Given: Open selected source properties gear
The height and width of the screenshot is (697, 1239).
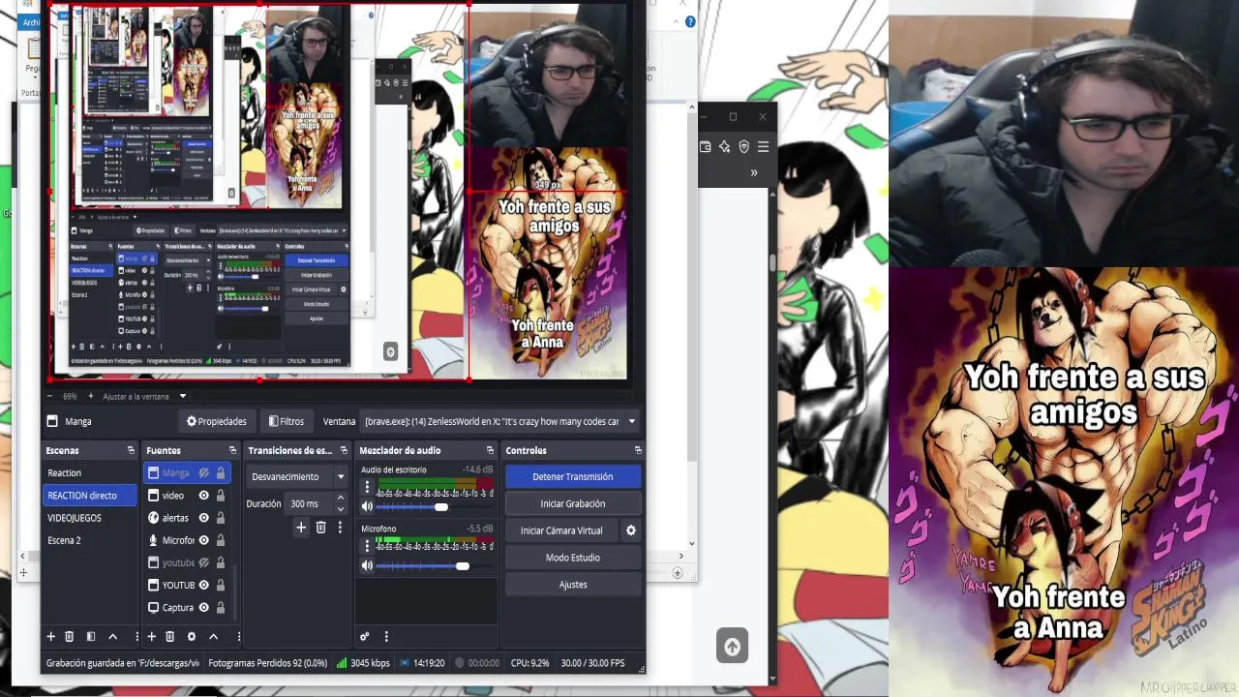Looking at the screenshot, I should (192, 636).
